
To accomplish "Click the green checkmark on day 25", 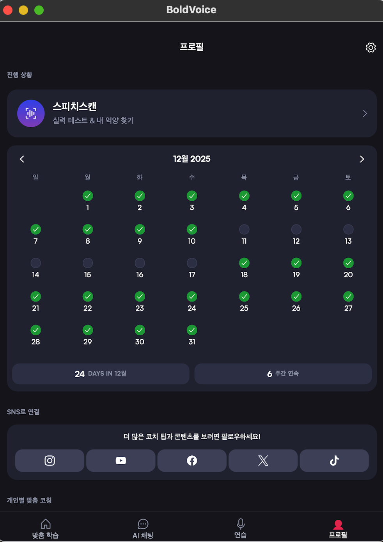I will [x=244, y=296].
